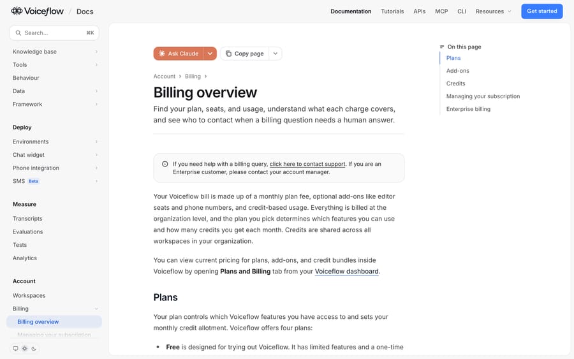This screenshot has width=574, height=359.
Task: Click the On this page list icon
Action: 442,47
